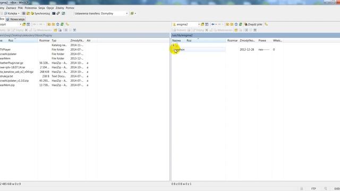This screenshot has width=340, height=191.
Task: Click select files plus icon in remote panel
Action: (246, 30)
